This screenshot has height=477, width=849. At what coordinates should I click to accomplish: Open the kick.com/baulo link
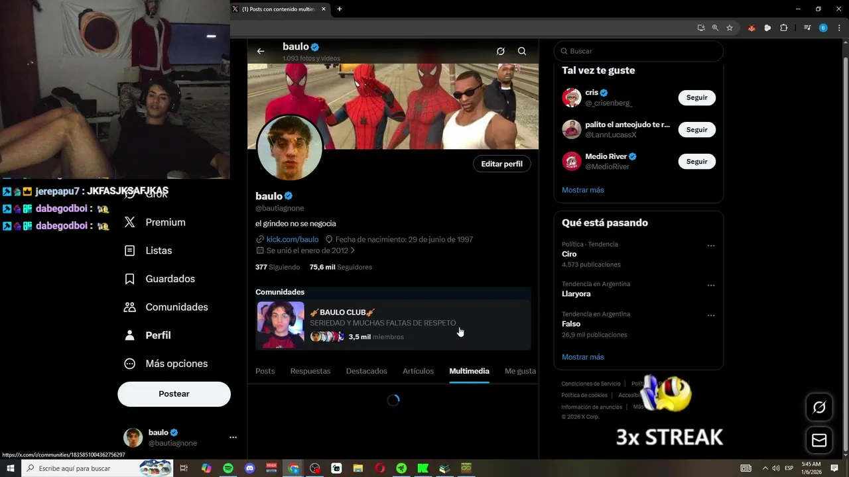coord(293,239)
